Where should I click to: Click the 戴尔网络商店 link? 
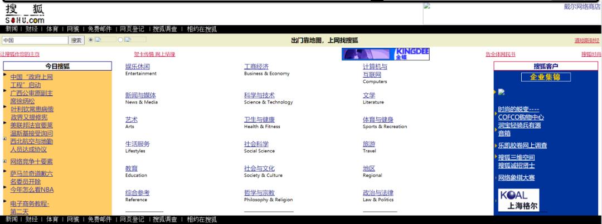(x=582, y=7)
